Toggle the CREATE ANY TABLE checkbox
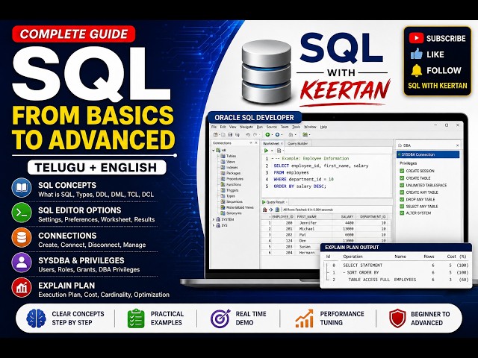Screen dimensions: 478x358 [402, 192]
